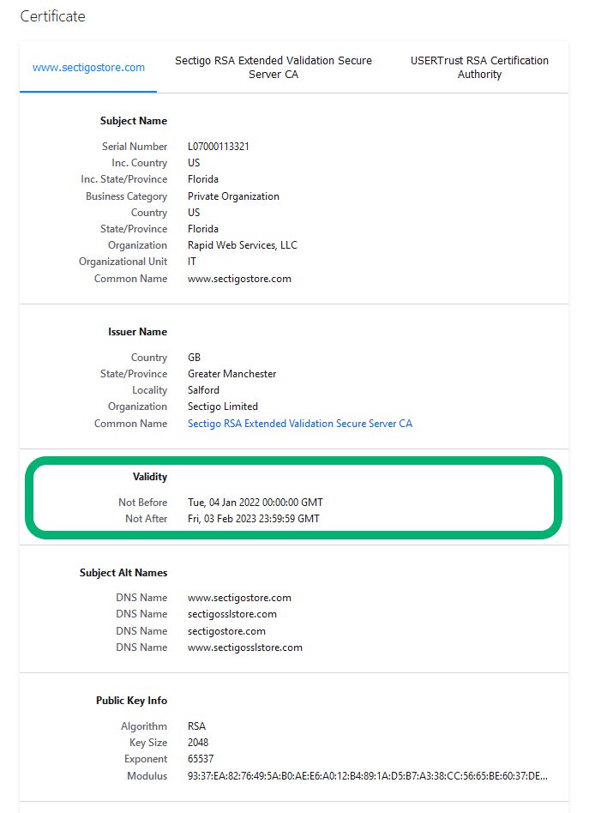
Task: Select the Key Size value 2048
Action: [x=198, y=743]
